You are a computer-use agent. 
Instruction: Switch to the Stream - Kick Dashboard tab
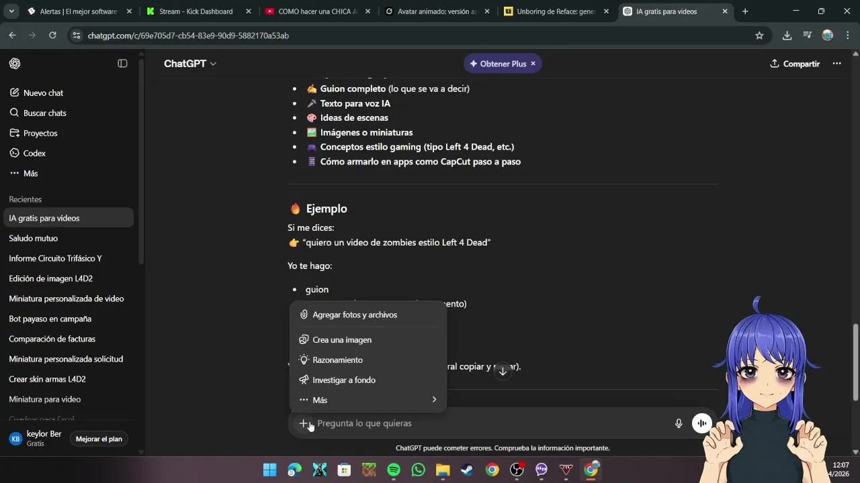(x=198, y=11)
